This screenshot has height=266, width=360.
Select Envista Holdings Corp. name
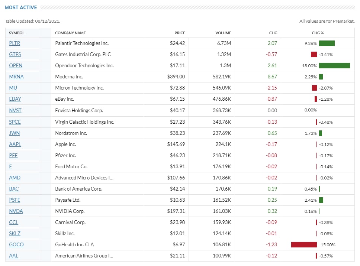click(x=79, y=110)
